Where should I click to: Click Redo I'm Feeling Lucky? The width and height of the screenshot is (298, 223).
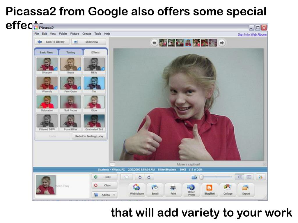89,136
